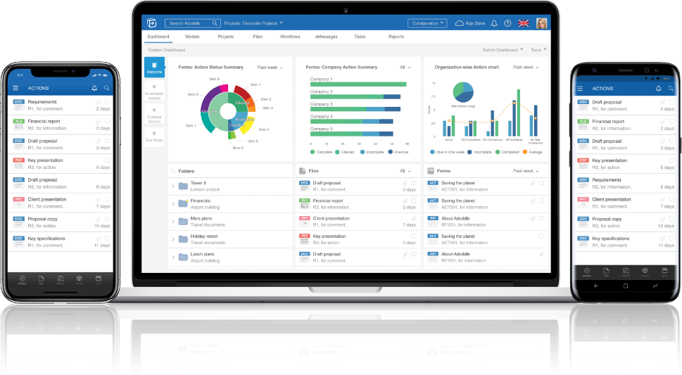Expand the Holiday resort folder
Image resolution: width=682 pixels, height=375 pixels.
[x=173, y=239]
